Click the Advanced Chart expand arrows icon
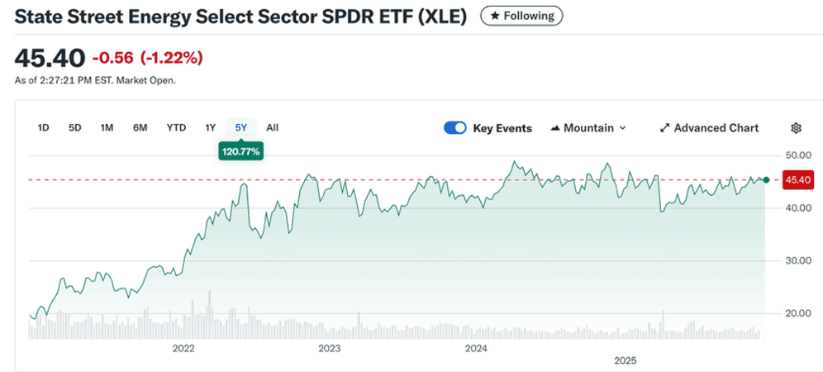Viewport: 823px width, 372px height. (x=664, y=128)
